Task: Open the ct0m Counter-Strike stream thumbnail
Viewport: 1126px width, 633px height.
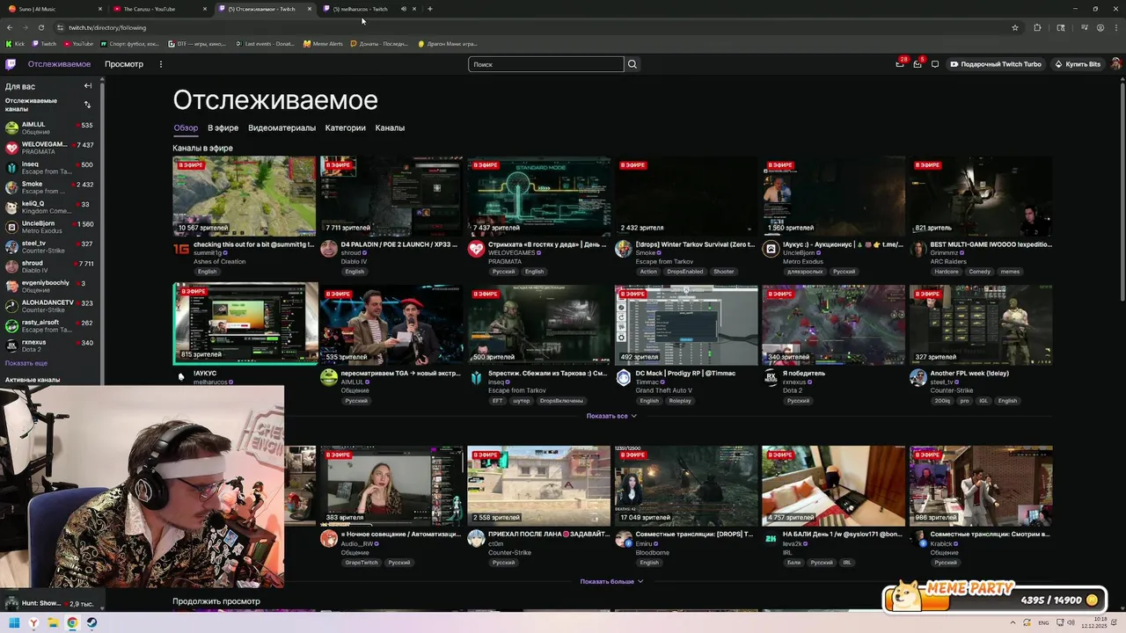Action: click(x=538, y=485)
